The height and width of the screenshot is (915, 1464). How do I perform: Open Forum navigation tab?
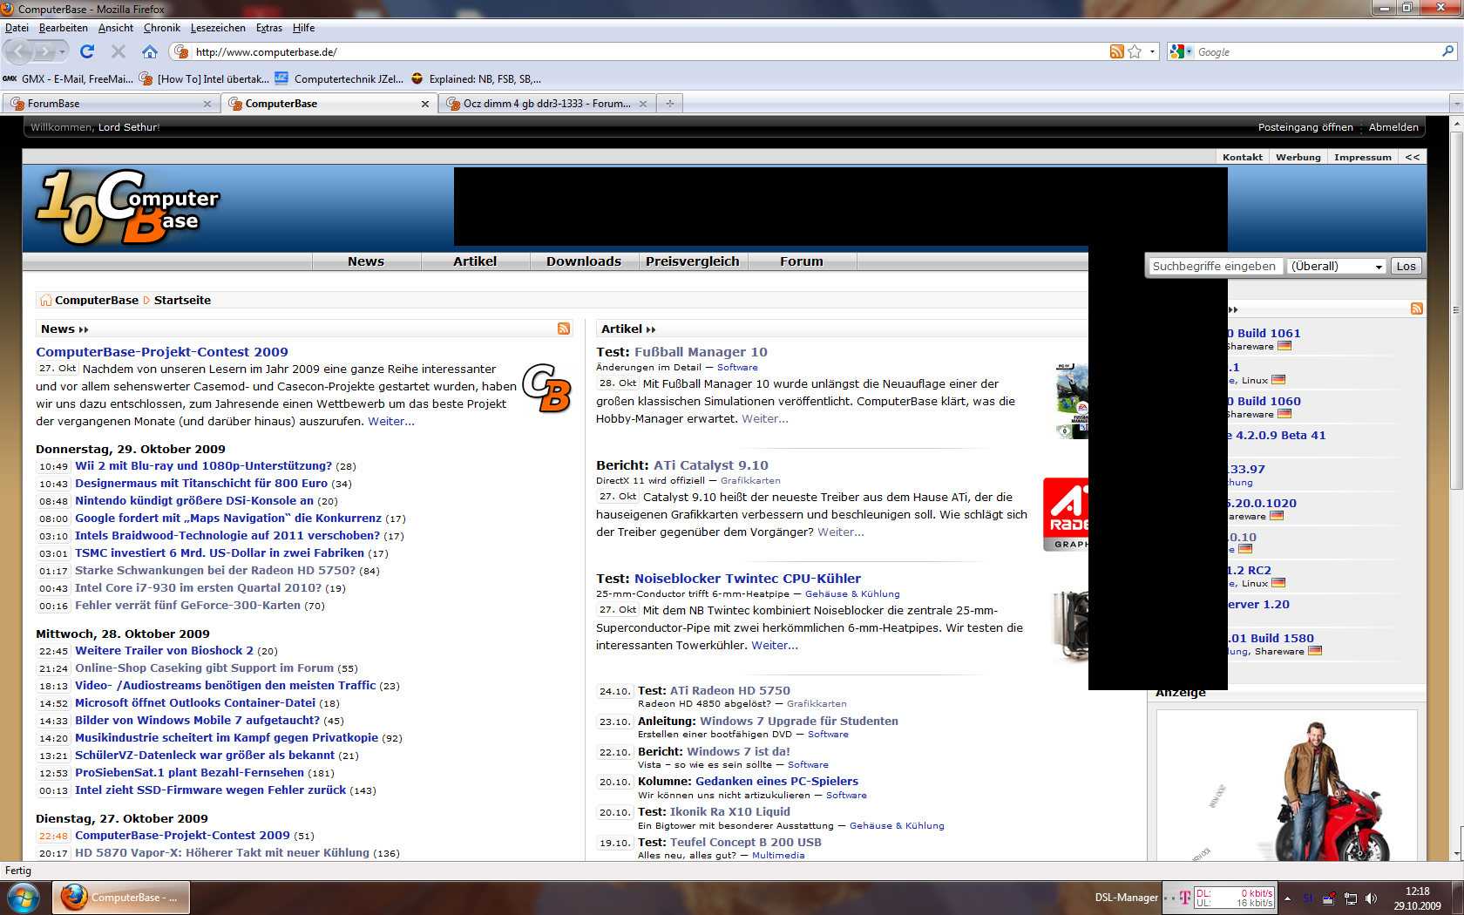coord(802,261)
